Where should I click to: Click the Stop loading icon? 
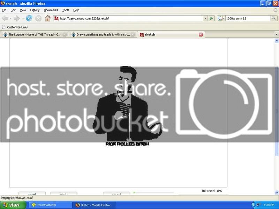(38, 18)
